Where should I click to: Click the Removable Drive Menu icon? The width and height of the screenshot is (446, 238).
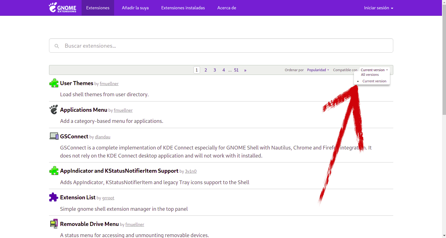54,224
